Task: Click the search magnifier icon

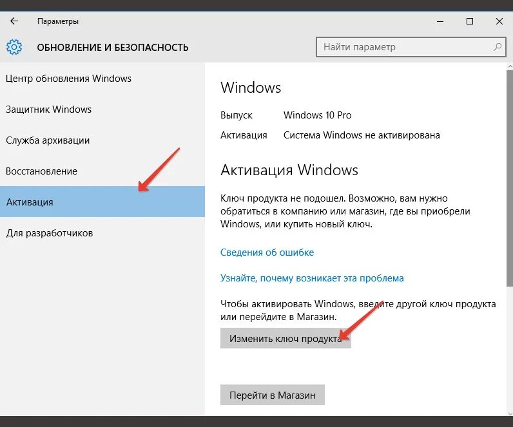Action: [x=498, y=47]
